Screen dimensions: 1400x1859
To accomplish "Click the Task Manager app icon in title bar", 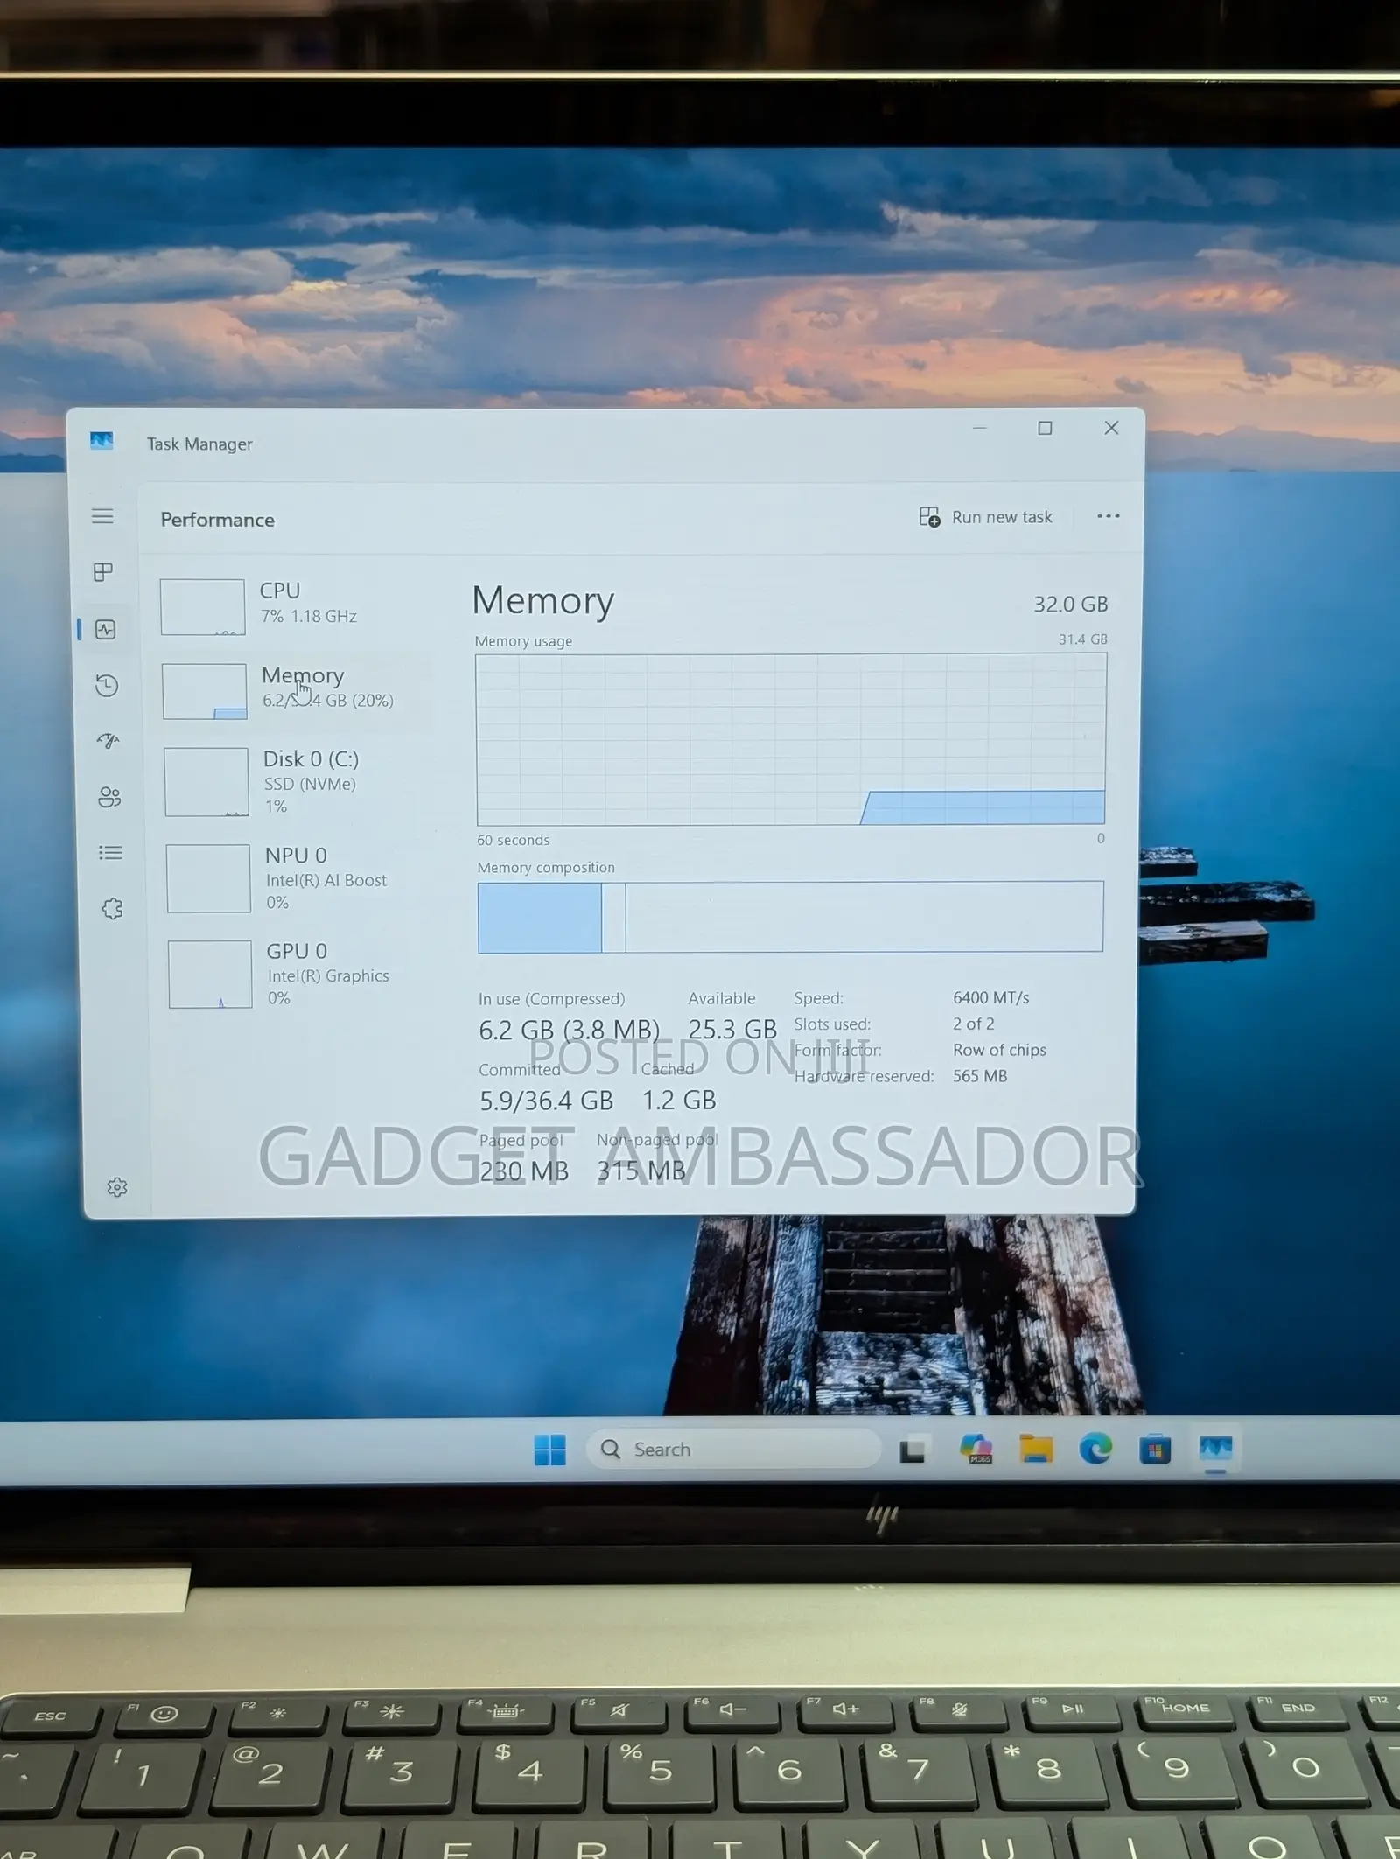I will [x=101, y=441].
